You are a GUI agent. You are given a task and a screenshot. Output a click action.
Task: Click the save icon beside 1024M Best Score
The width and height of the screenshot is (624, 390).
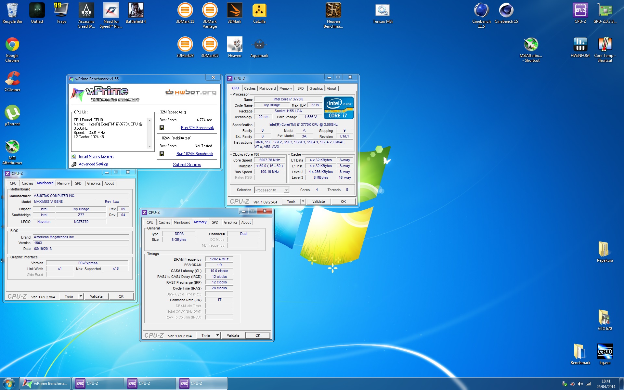click(x=162, y=154)
